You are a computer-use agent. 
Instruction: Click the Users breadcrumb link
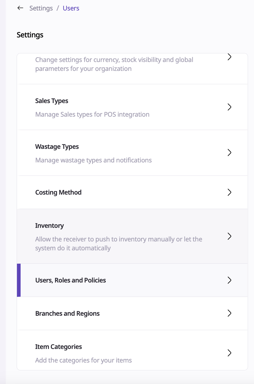pyautogui.click(x=71, y=8)
